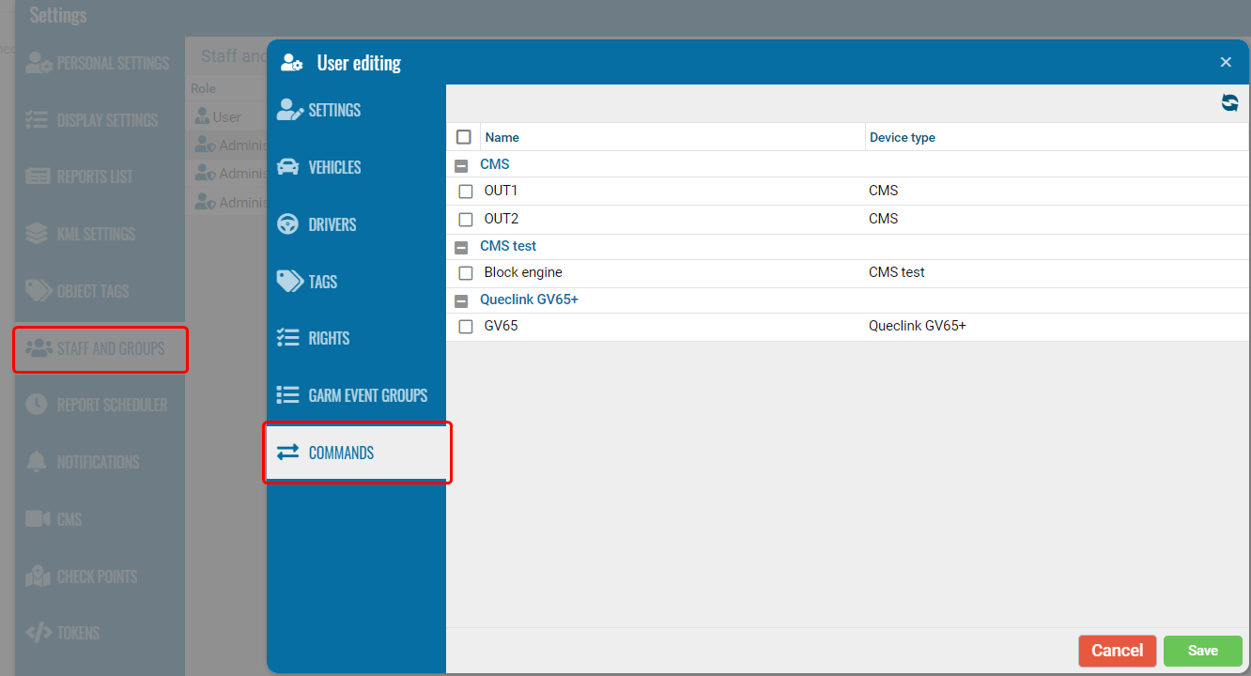Check the Block engine command checkbox

[466, 273]
